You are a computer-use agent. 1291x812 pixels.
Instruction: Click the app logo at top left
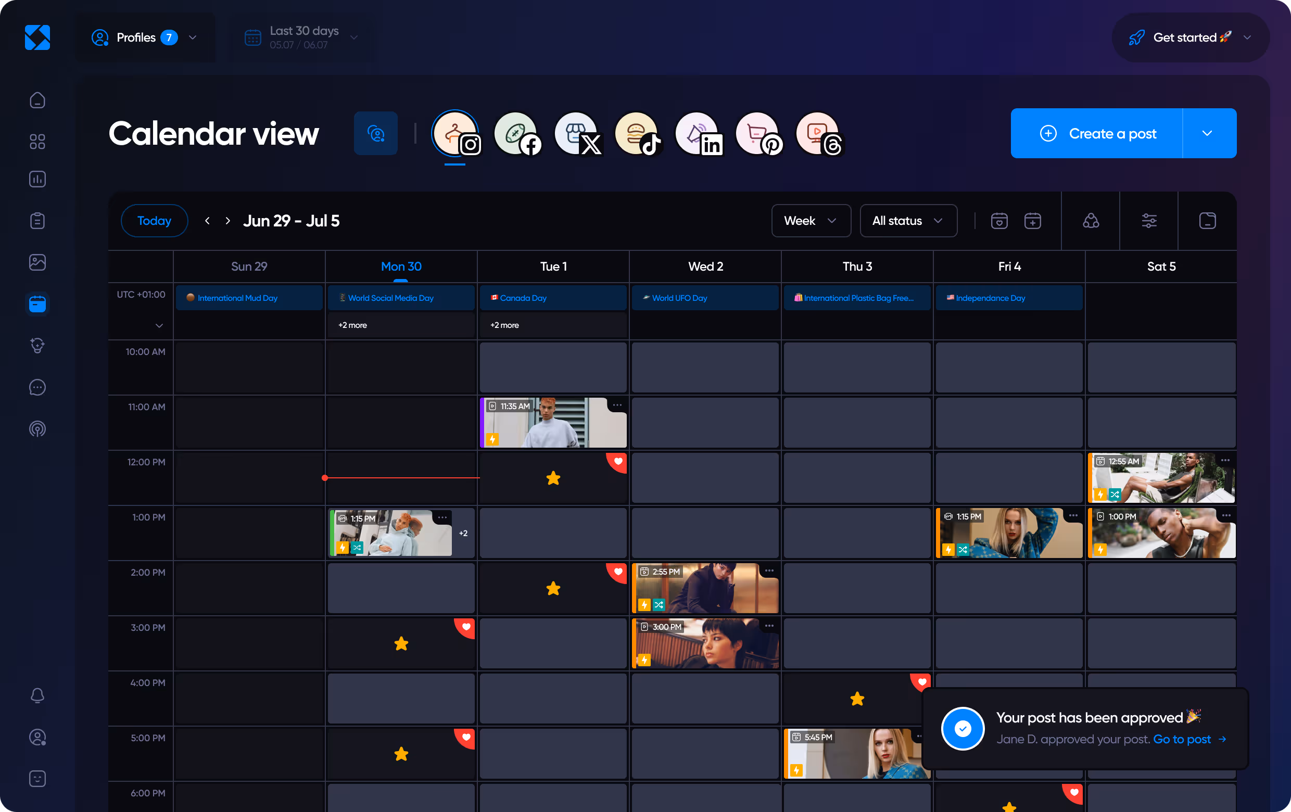pyautogui.click(x=37, y=37)
